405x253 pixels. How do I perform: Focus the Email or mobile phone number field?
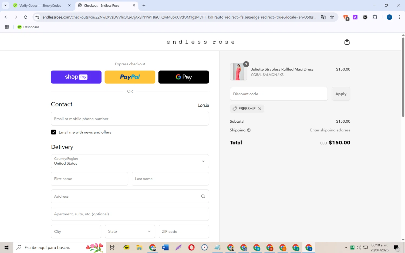(130, 119)
